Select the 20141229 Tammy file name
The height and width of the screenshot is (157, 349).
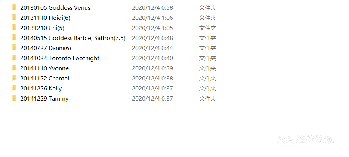[x=44, y=99]
